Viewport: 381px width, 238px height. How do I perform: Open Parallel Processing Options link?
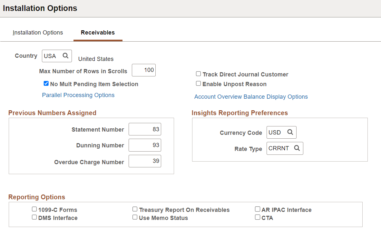pyautogui.click(x=78, y=95)
